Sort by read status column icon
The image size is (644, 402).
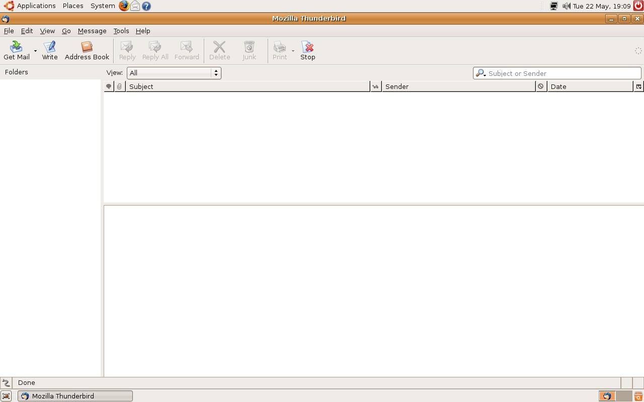[x=376, y=86]
